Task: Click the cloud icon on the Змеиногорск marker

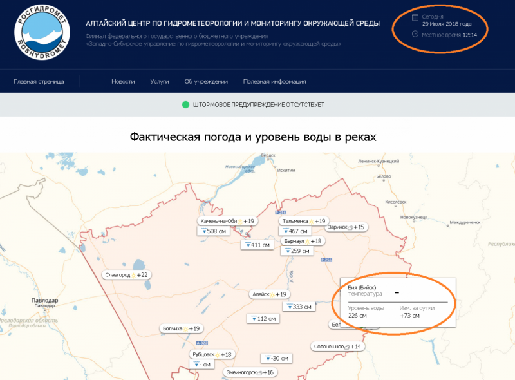Action: click(x=258, y=372)
